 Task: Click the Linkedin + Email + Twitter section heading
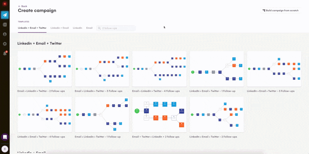(x=40, y=44)
